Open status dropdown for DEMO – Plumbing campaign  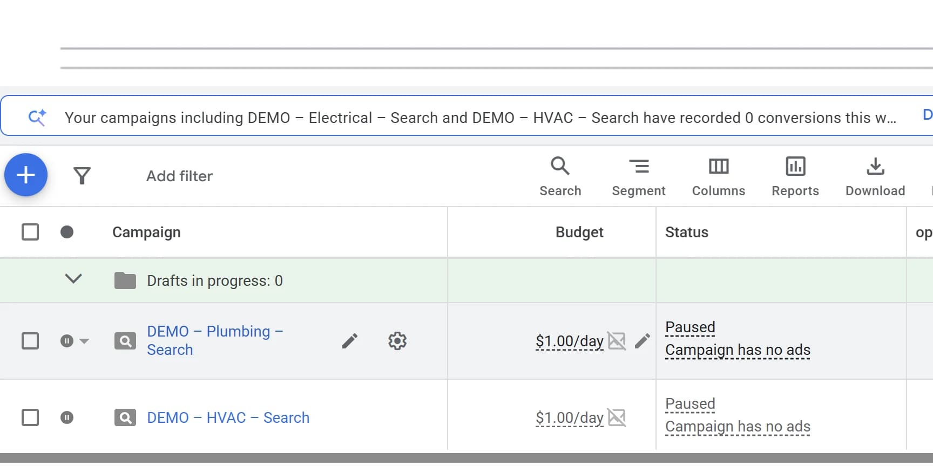(84, 341)
